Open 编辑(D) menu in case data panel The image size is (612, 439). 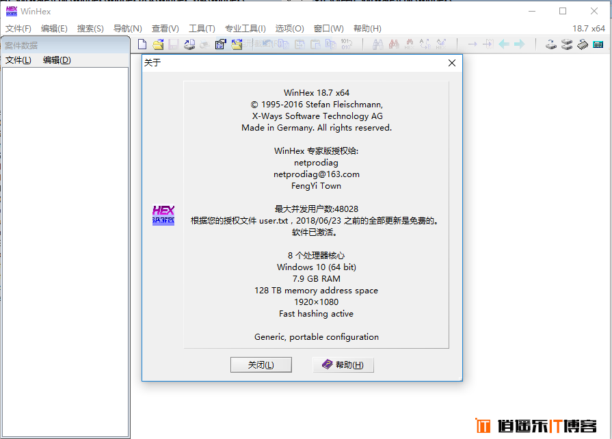click(x=57, y=60)
